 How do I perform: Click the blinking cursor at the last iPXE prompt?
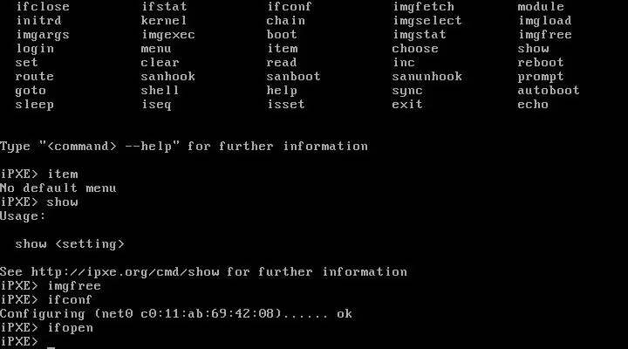point(51,346)
